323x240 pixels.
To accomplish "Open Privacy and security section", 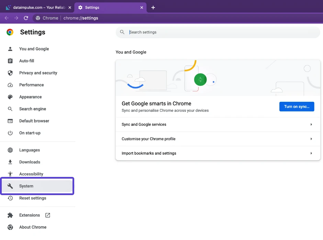I will (x=38, y=73).
